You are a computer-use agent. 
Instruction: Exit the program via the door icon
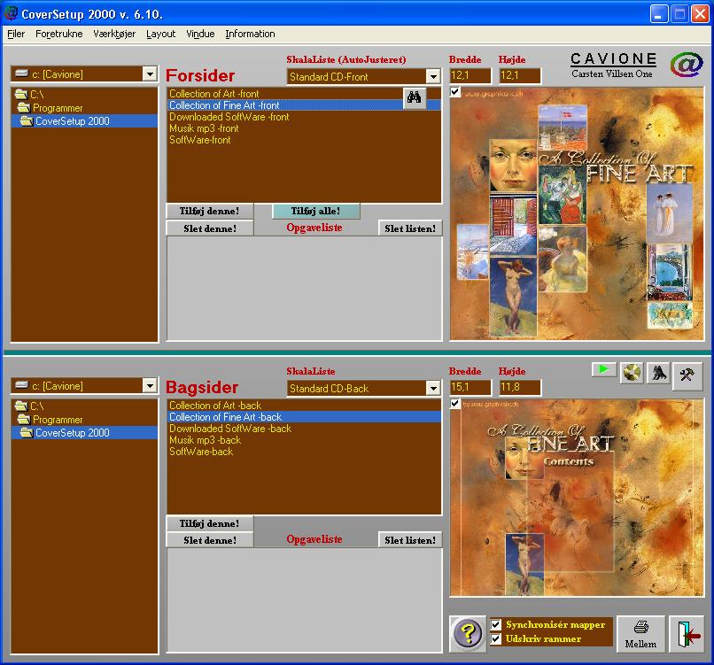click(687, 634)
